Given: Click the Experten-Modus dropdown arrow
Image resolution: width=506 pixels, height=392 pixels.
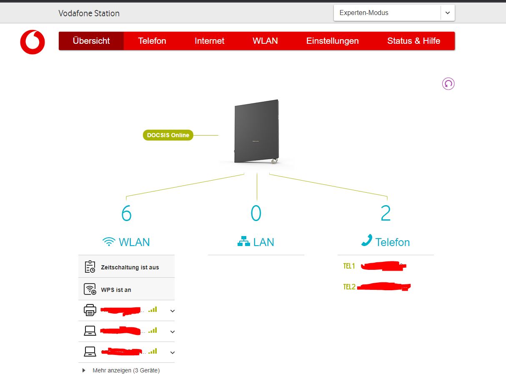Looking at the screenshot, I should click(x=448, y=13).
